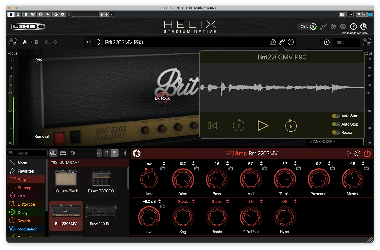Click the Sag Stock stepper arrows

click(x=193, y=201)
